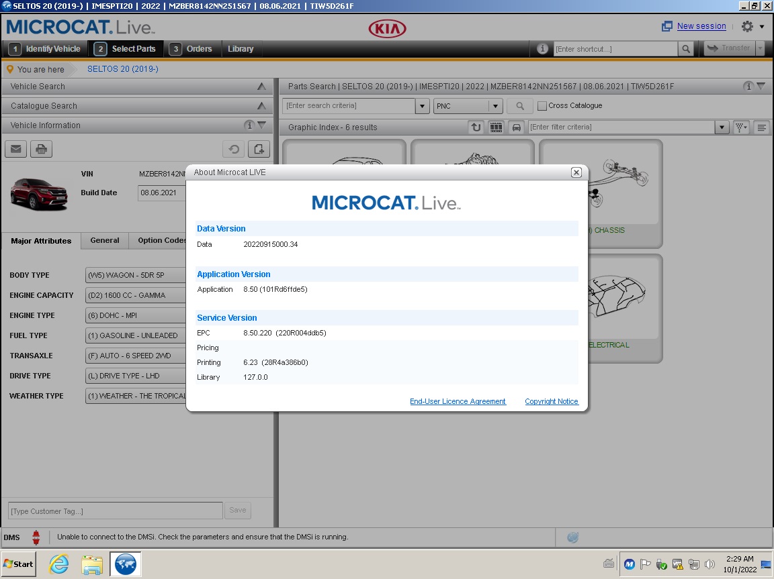Click the email vehicle information icon

pyautogui.click(x=16, y=149)
